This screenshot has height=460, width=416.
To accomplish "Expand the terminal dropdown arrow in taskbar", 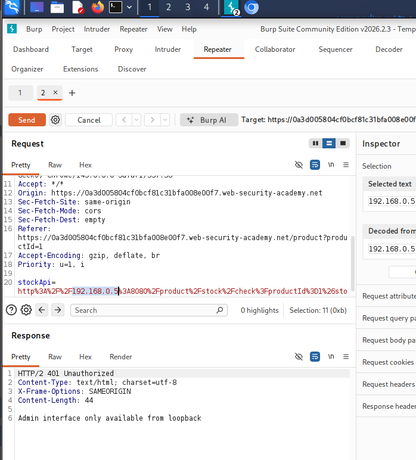I will click(x=129, y=7).
